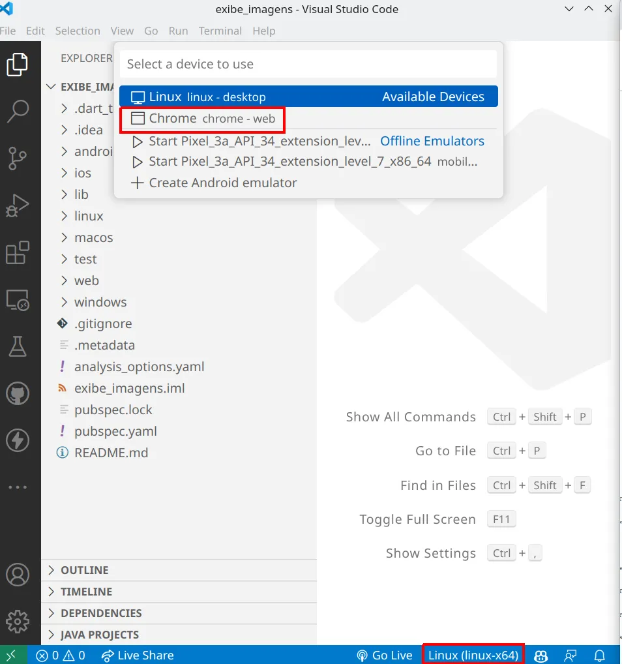Image resolution: width=622 pixels, height=664 pixels.
Task: Open the Extensions view icon
Action: [x=18, y=252]
